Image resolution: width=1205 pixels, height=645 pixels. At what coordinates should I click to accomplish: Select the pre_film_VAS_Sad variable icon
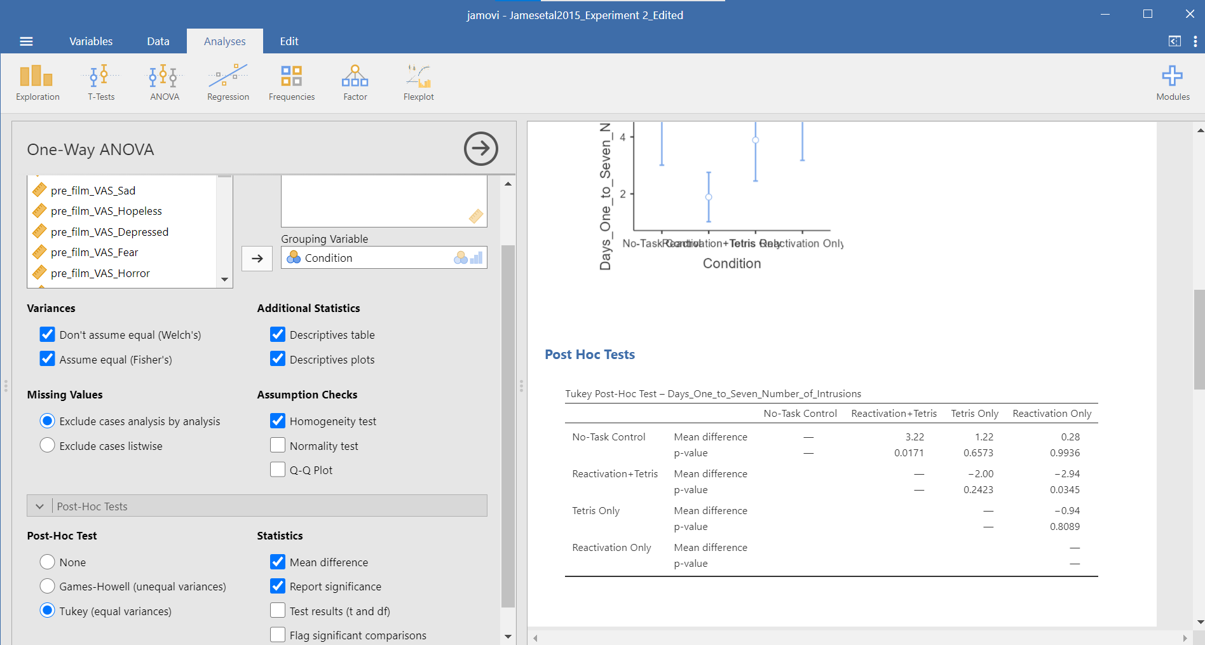(x=39, y=190)
